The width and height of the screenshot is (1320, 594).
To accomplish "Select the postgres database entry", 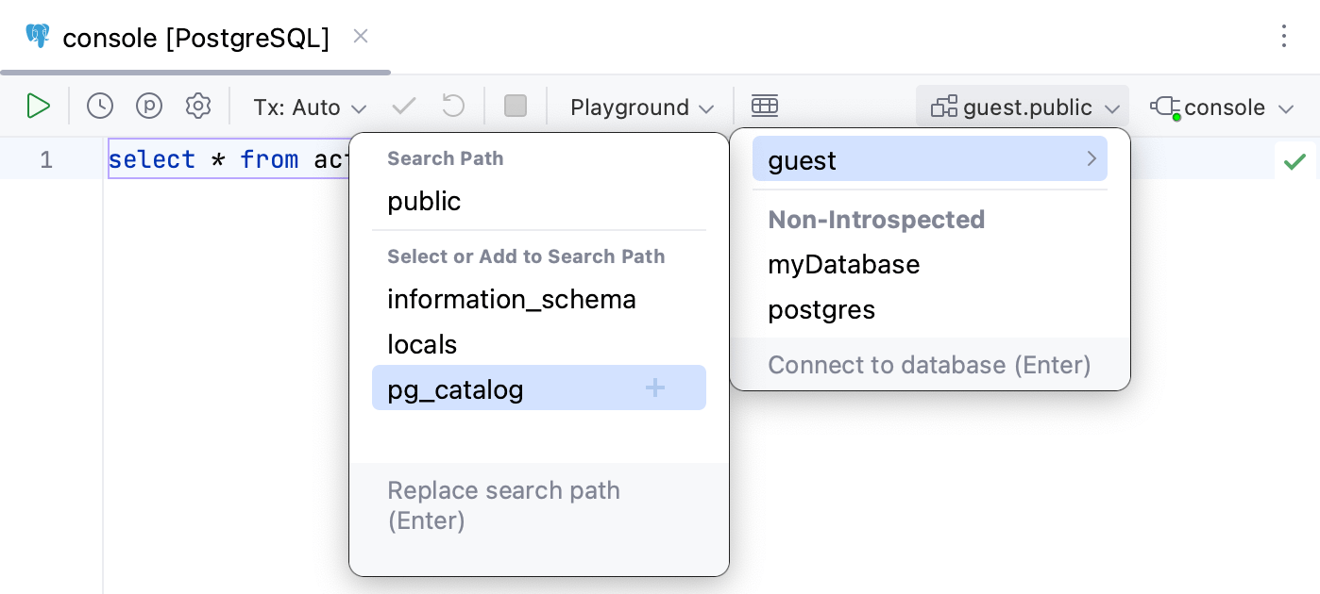I will 821,309.
